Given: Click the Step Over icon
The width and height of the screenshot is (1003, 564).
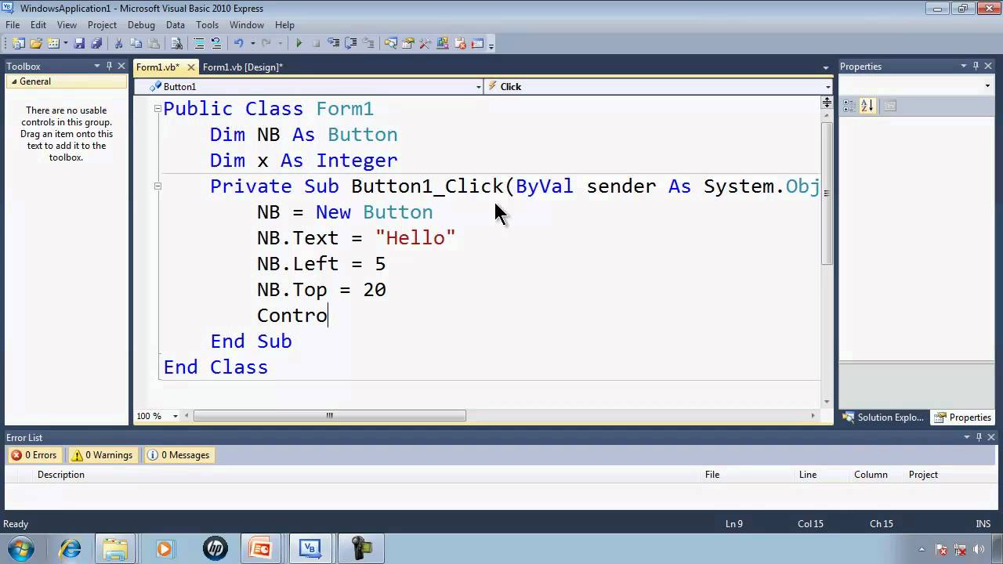Looking at the screenshot, I should 351,44.
